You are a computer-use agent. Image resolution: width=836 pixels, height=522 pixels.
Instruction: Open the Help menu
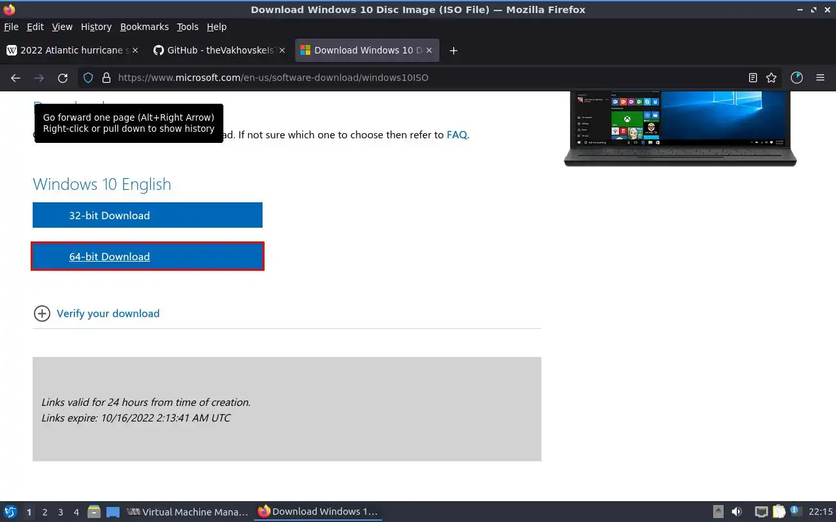[217, 27]
